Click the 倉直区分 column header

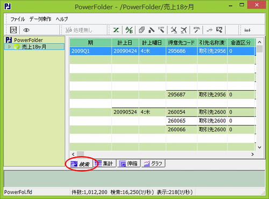point(240,43)
